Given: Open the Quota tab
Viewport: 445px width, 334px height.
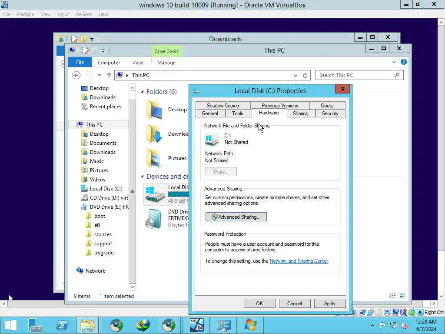Looking at the screenshot, I should [x=327, y=105].
